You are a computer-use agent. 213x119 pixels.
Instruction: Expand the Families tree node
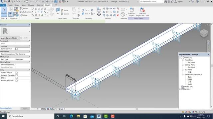[x=180, y=89]
